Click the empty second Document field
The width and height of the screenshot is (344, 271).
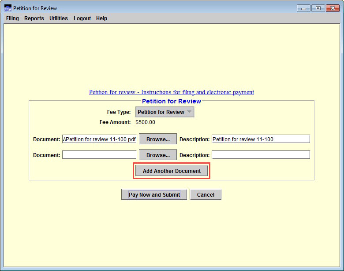[99, 155]
